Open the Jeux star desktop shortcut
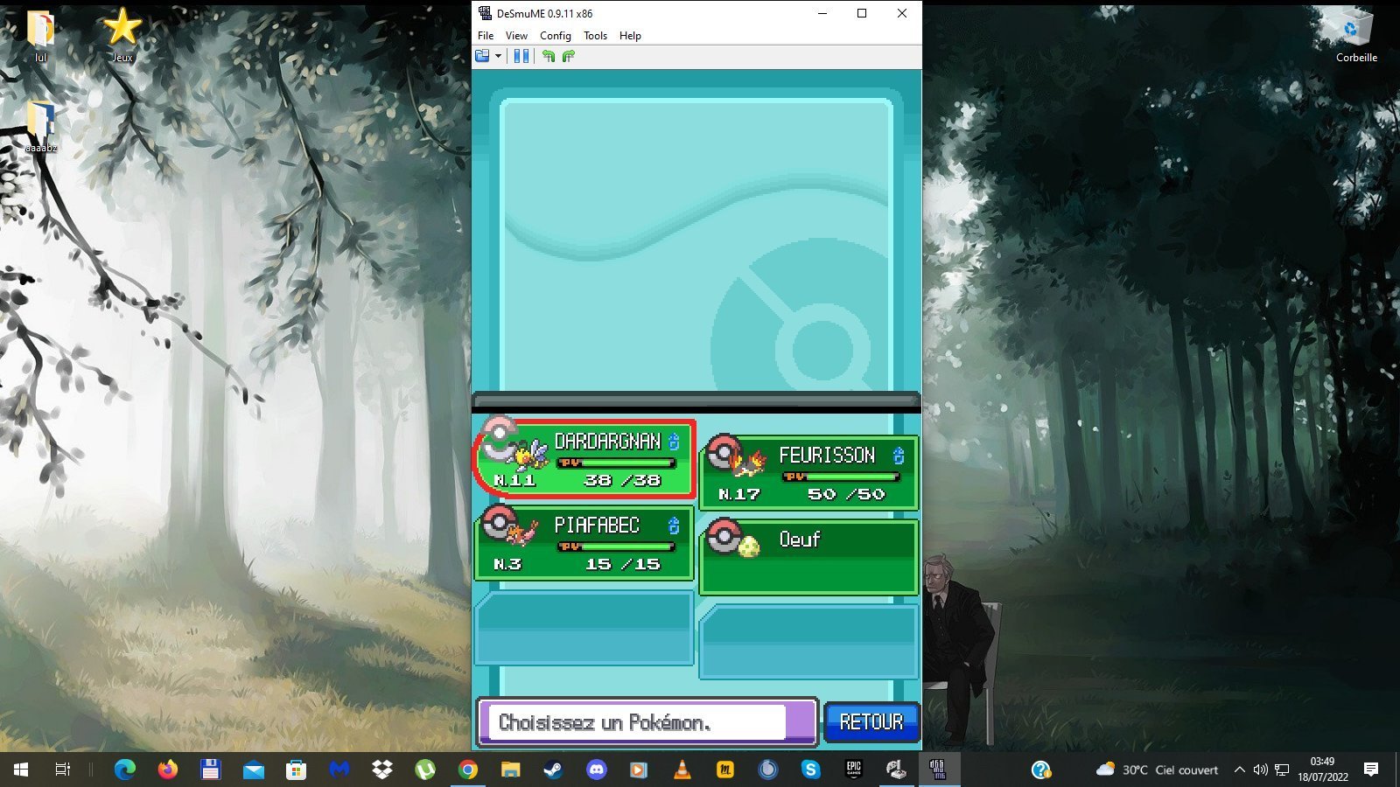Image resolution: width=1400 pixels, height=787 pixels. tap(122, 35)
